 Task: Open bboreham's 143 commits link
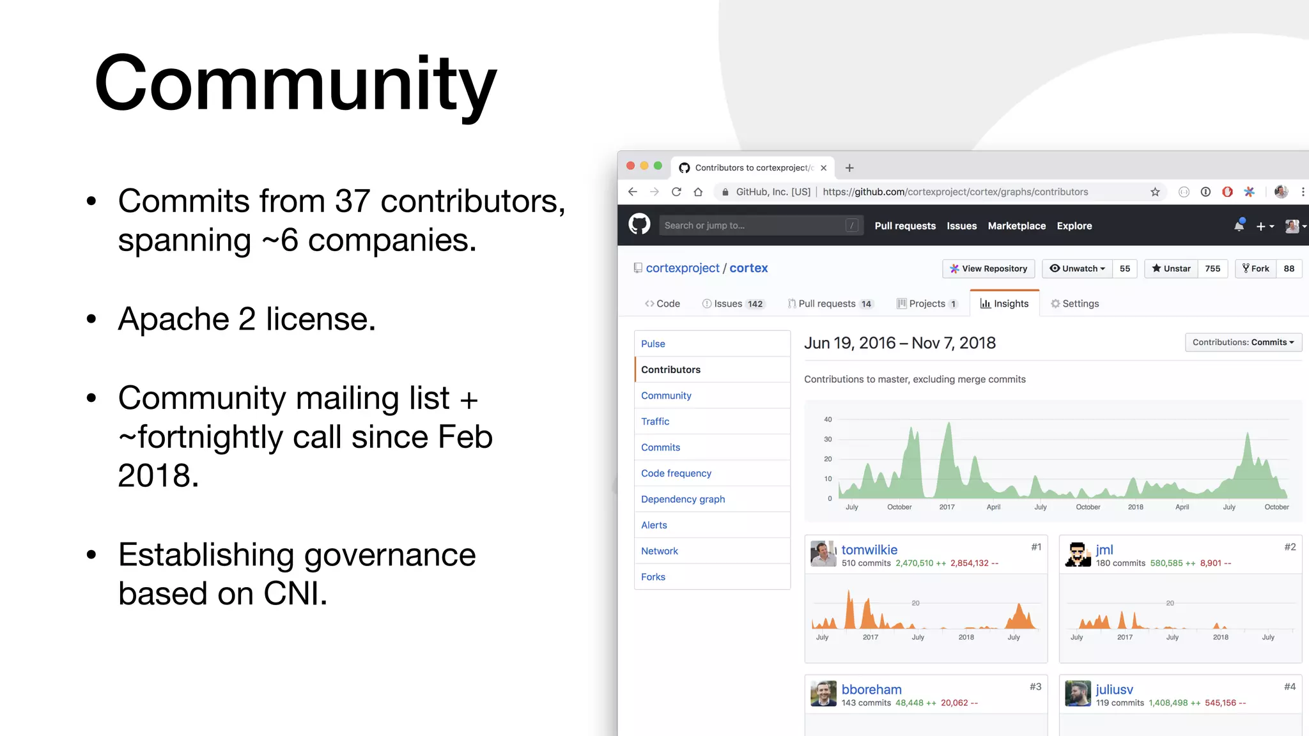click(866, 703)
